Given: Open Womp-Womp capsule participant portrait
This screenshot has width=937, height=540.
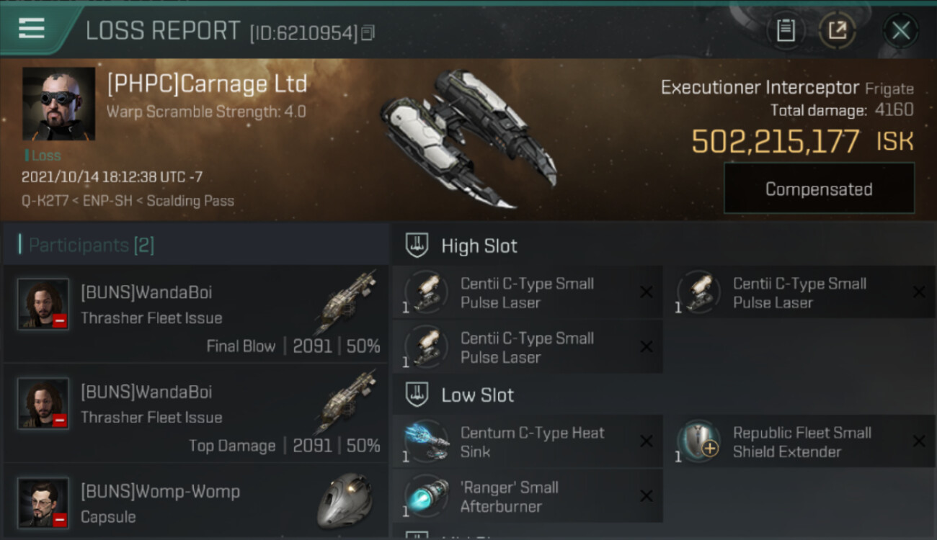Looking at the screenshot, I should tap(43, 502).
